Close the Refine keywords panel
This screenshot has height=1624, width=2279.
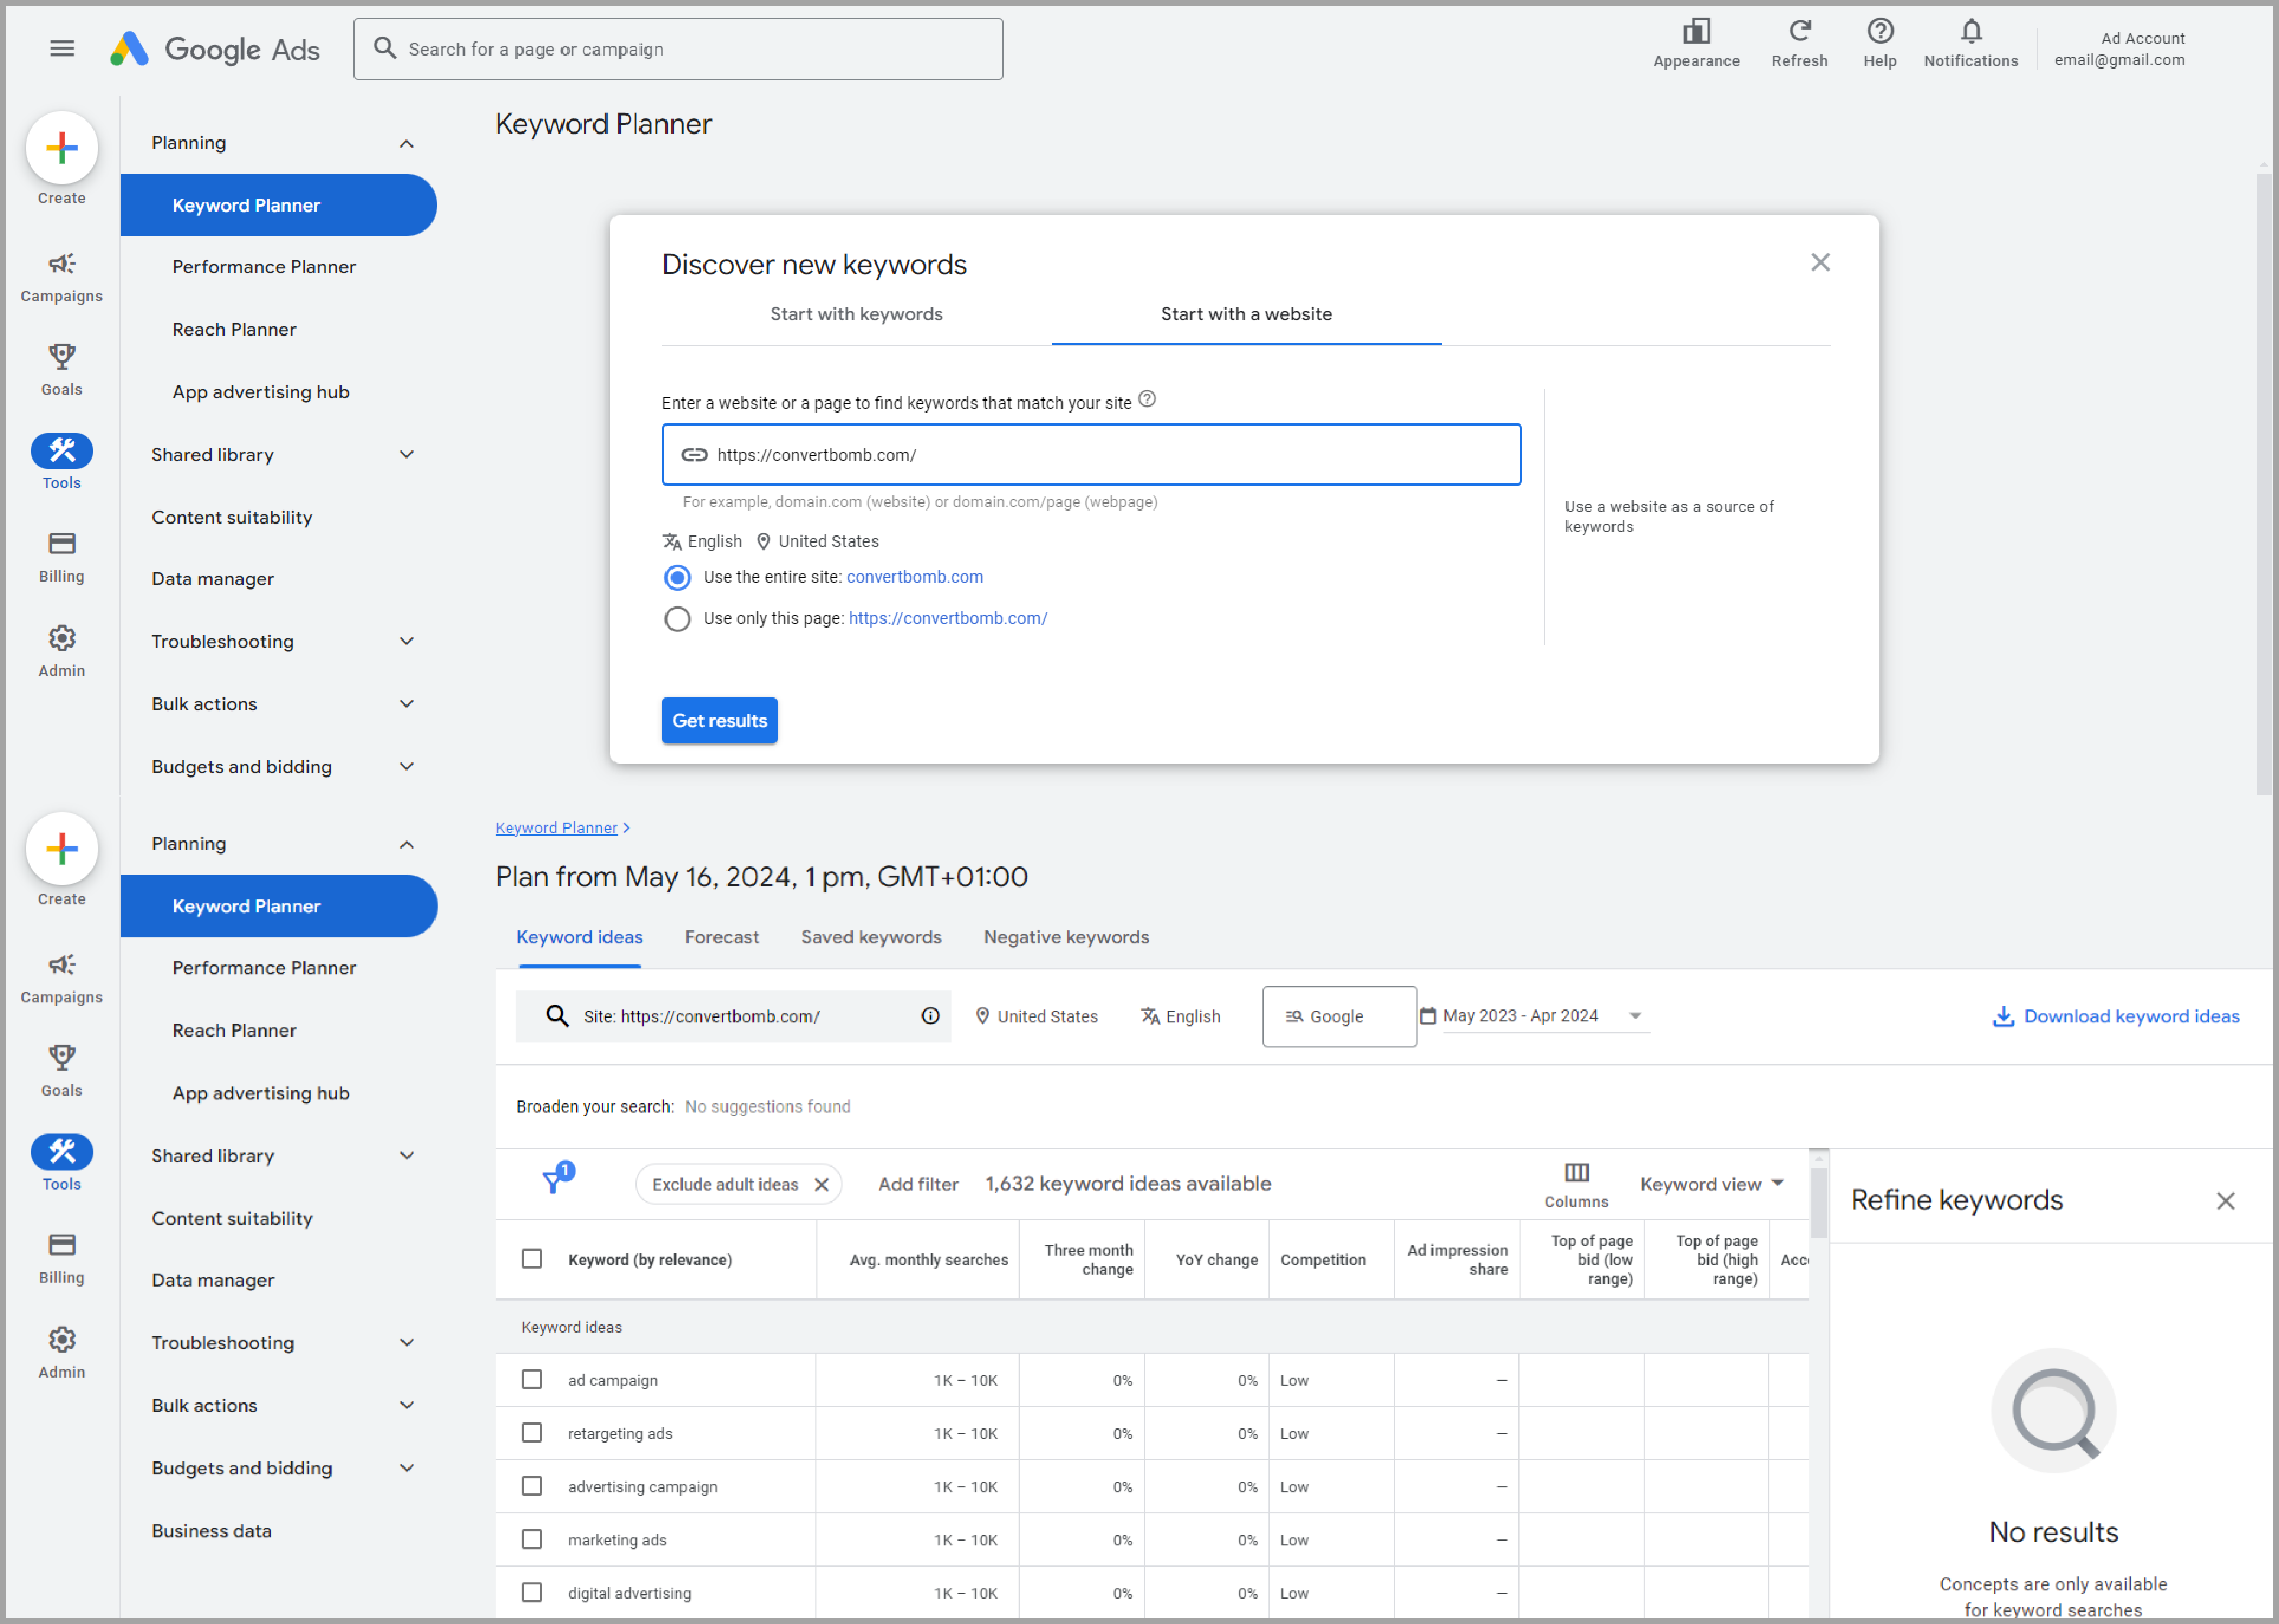coord(2224,1201)
